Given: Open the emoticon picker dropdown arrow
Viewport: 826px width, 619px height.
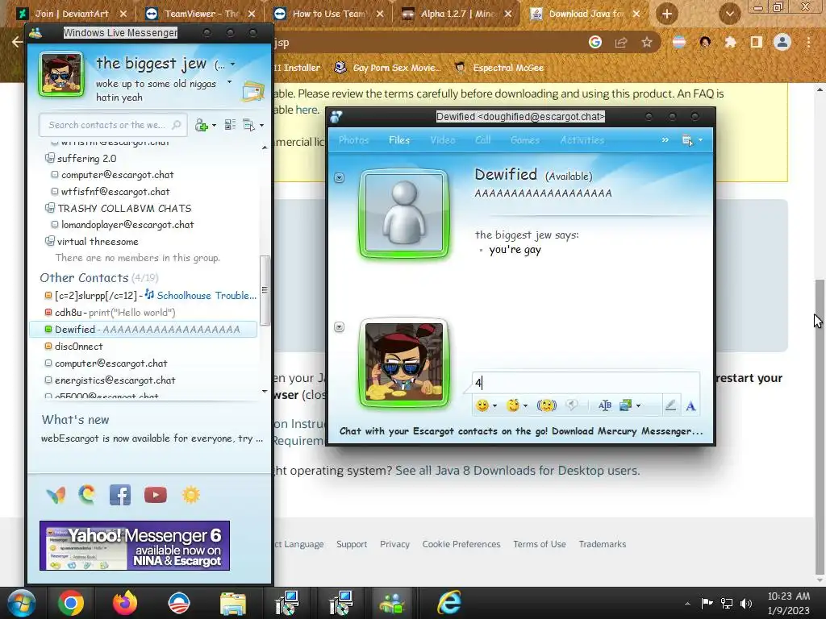Looking at the screenshot, I should tap(494, 406).
